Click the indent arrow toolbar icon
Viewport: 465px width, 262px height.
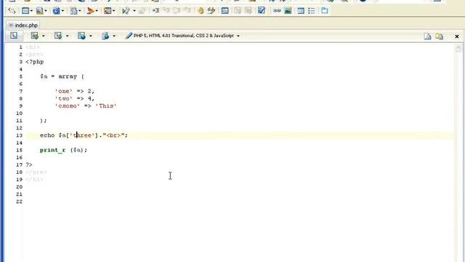[155, 11]
